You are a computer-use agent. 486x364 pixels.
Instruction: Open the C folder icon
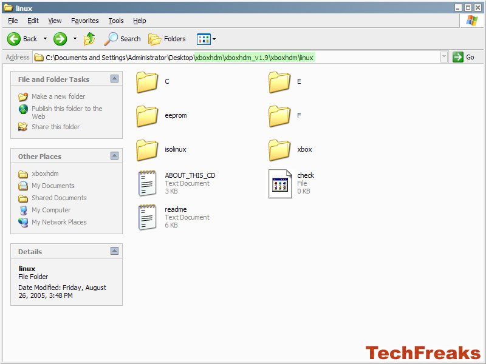[147, 82]
